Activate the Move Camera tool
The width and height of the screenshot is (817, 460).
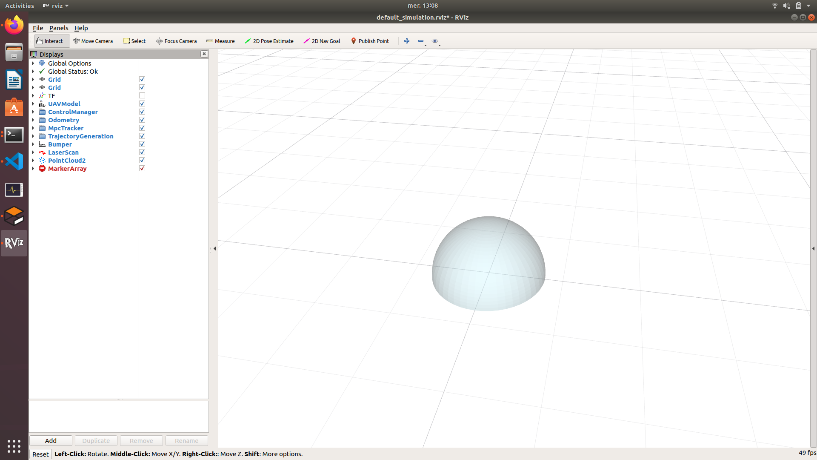click(x=93, y=41)
